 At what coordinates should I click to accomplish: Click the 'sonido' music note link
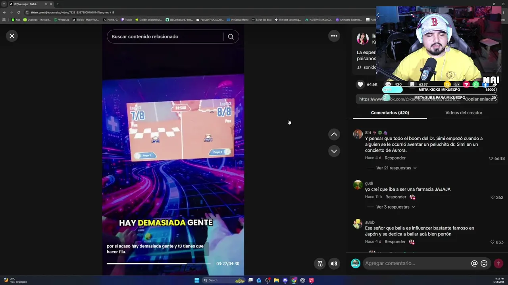(x=366, y=67)
